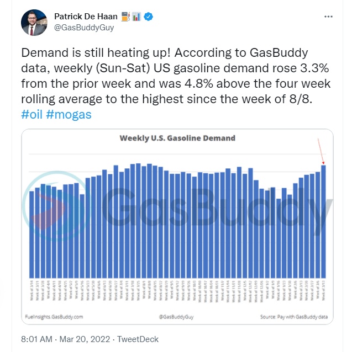Expand the Weekly U.S. Gasoline Demand chart image

point(177,226)
